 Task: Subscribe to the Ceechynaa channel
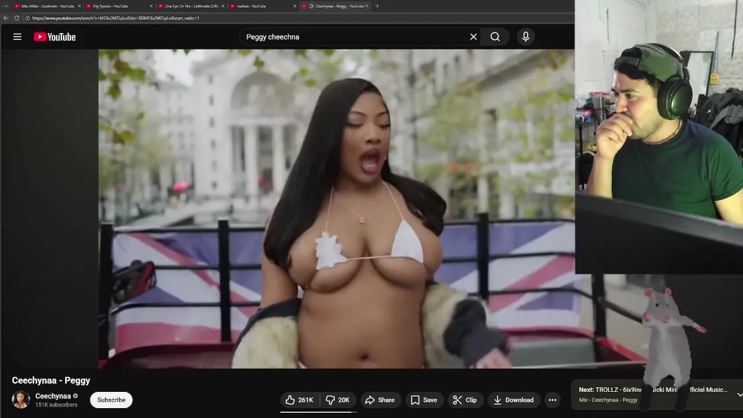point(111,400)
